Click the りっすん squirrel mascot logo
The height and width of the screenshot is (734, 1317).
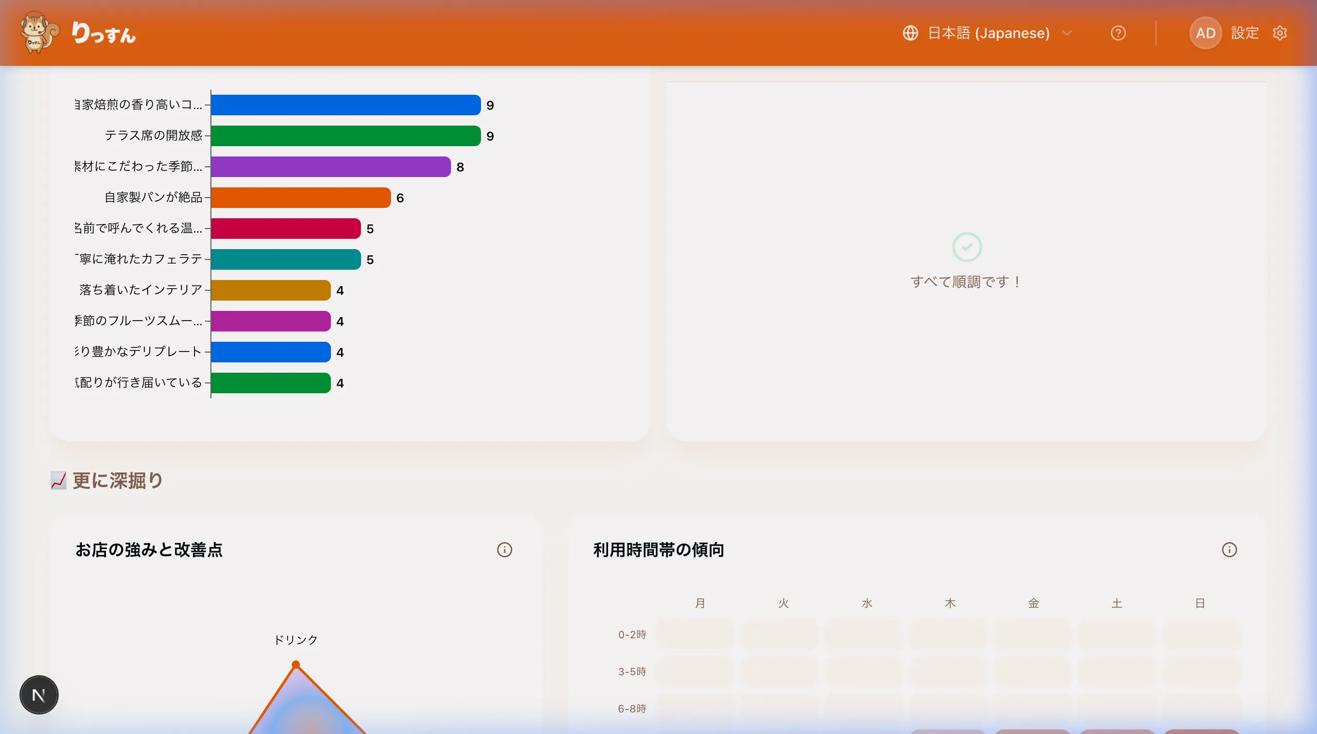(39, 32)
